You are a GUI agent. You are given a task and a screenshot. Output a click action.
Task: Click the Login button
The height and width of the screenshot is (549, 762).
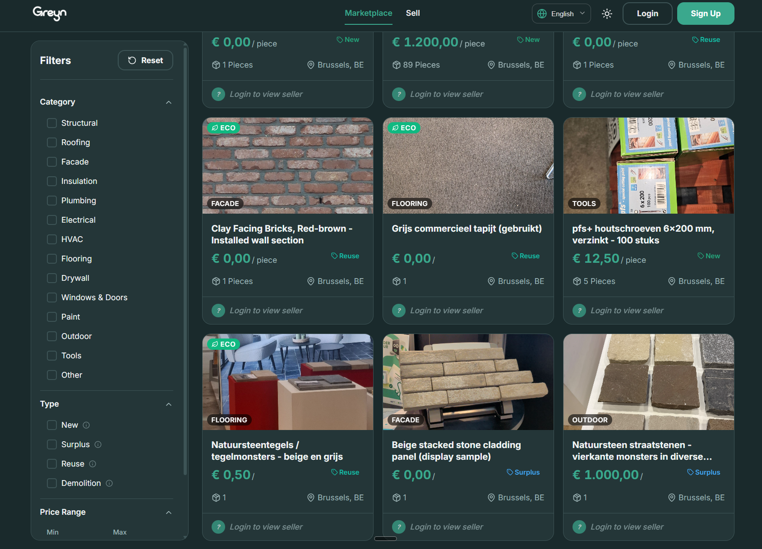pos(647,14)
